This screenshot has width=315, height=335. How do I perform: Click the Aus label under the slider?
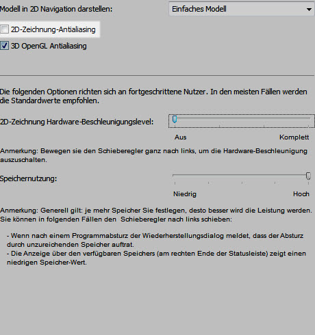click(180, 137)
